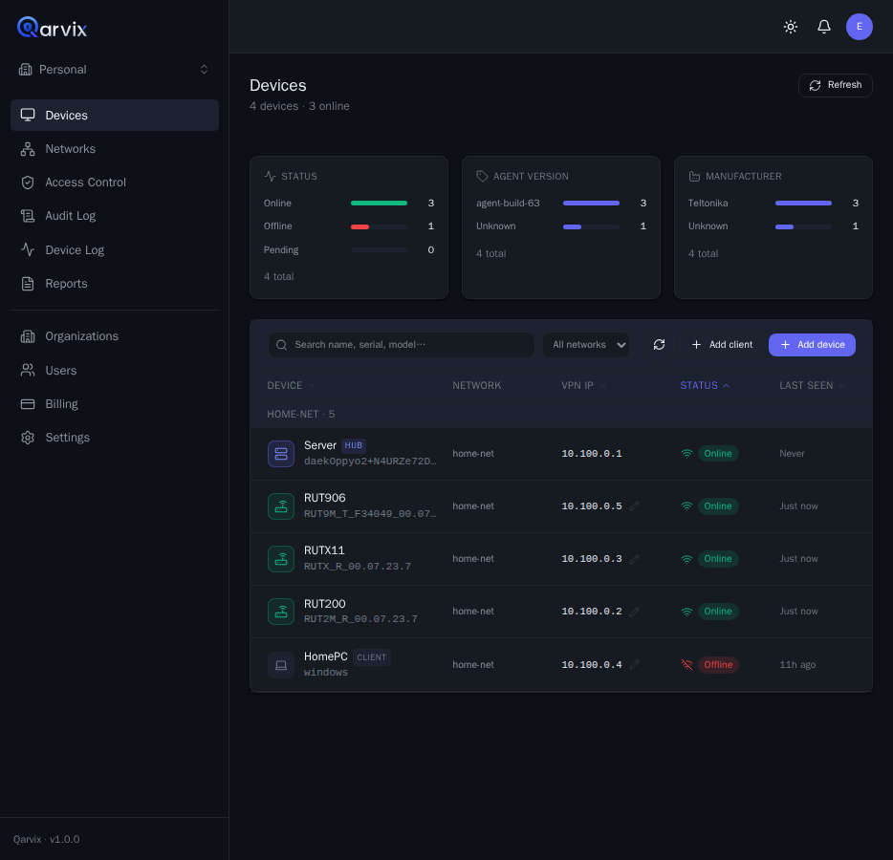Edit the VPN IP 10.100.0.5 pencil

click(635, 506)
